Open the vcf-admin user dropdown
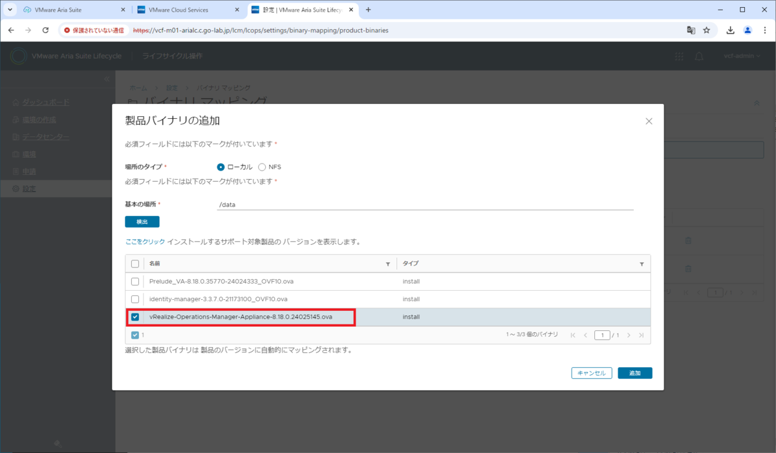 point(742,56)
